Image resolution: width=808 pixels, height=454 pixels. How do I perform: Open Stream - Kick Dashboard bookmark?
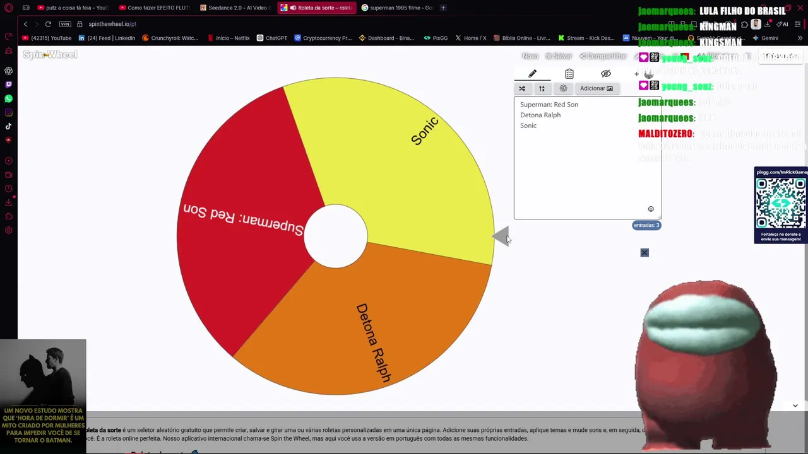(586, 38)
